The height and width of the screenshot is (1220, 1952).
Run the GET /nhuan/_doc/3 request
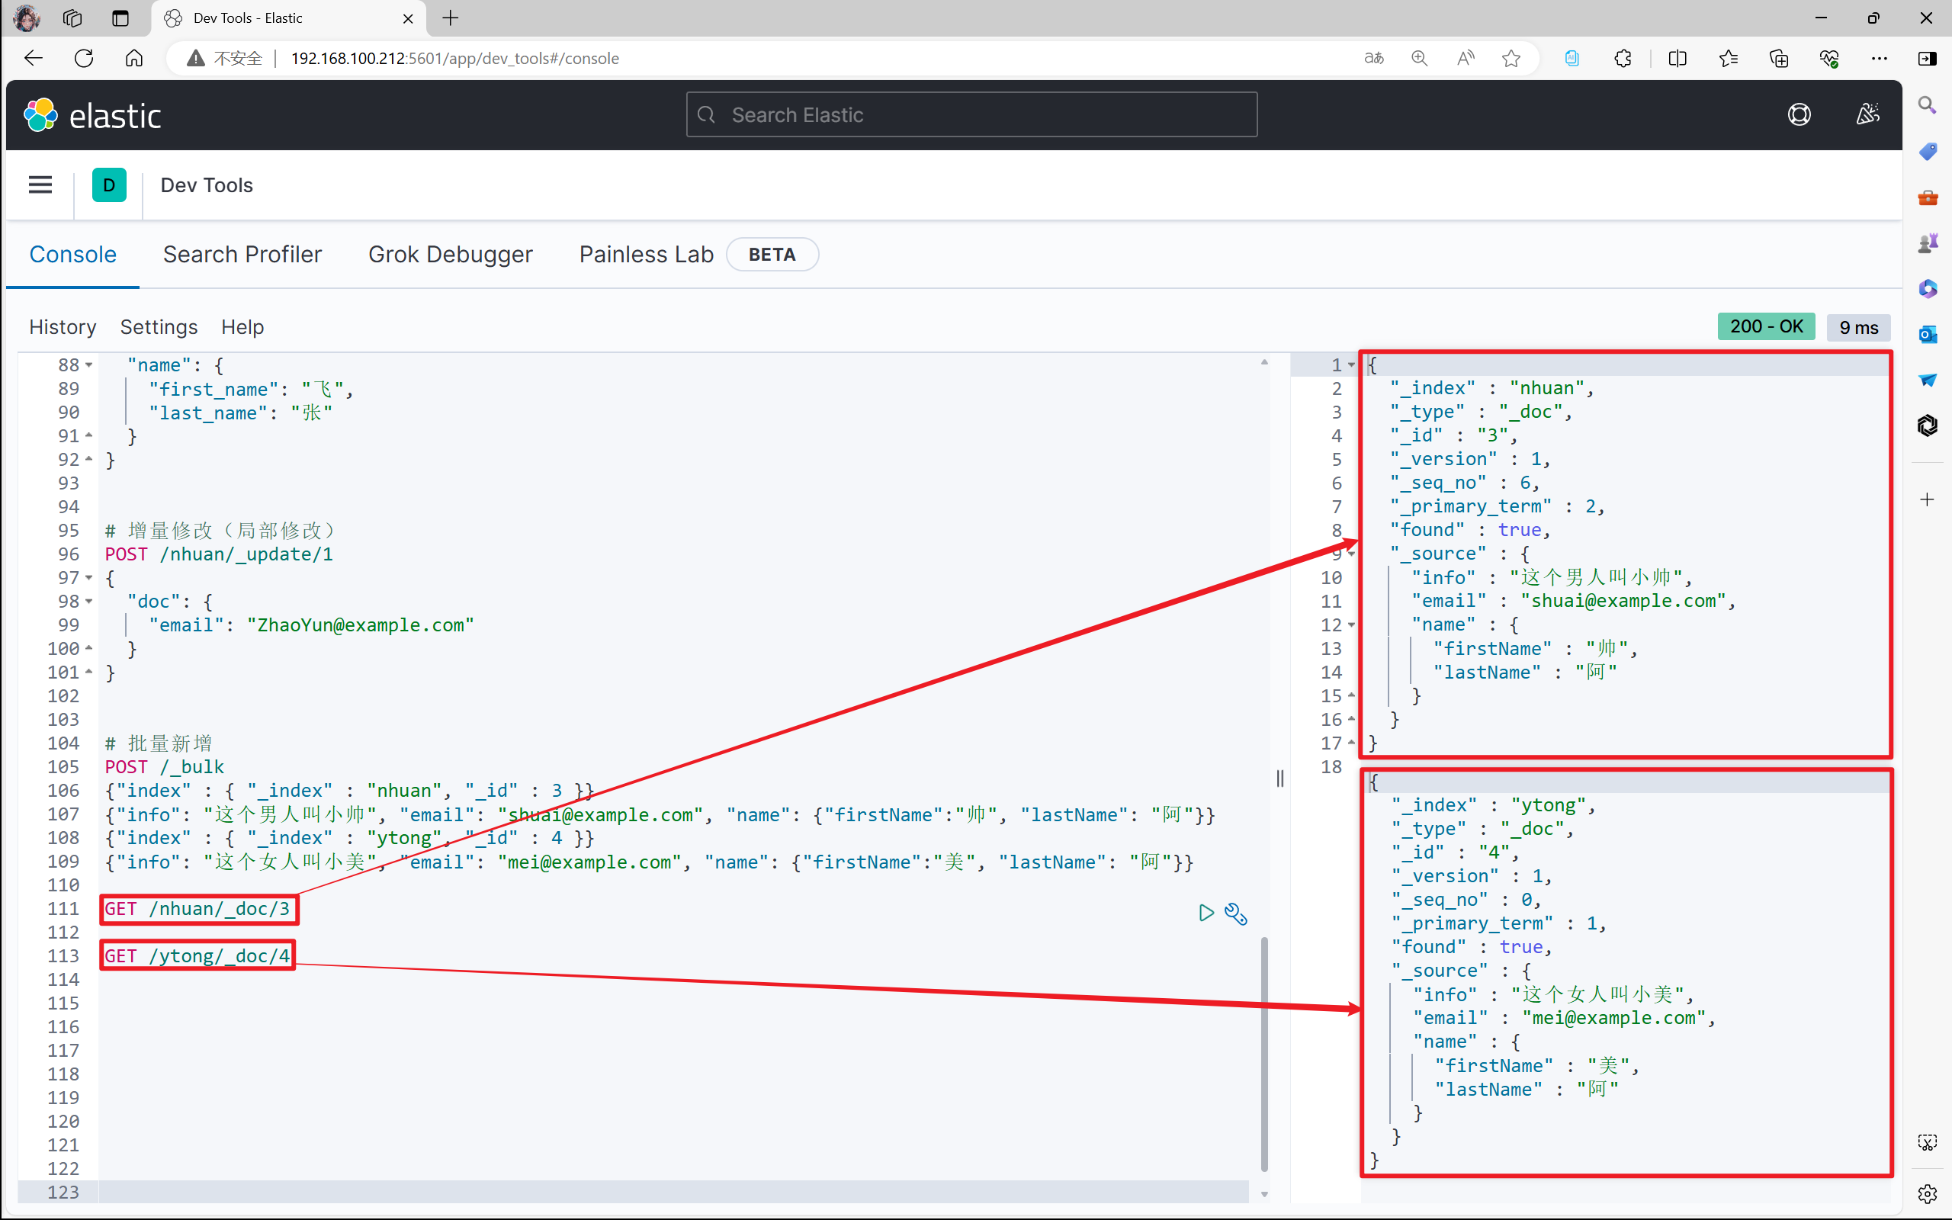(1206, 913)
